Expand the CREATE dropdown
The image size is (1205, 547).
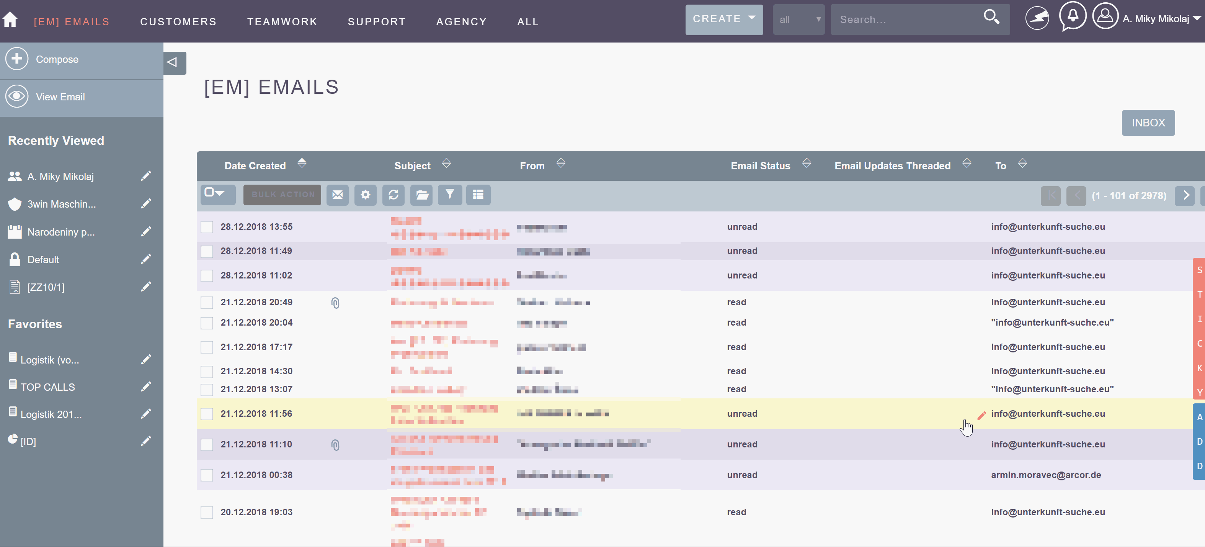tap(724, 19)
